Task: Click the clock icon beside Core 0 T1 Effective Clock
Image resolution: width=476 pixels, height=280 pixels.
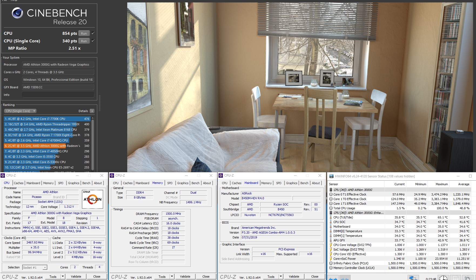Action: click(331, 194)
